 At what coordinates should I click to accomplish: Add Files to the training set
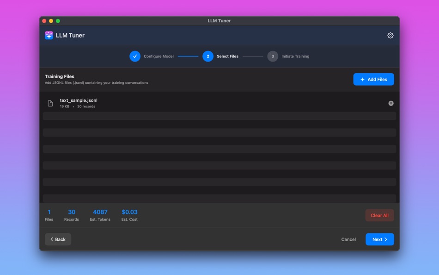(373, 79)
